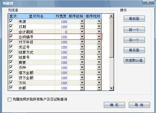Cancel with the 取消 button
The image size is (156, 113).
(139, 105)
